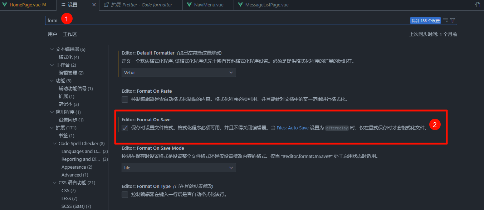This screenshot has width=484, height=210.
Task: Open the MessageListPage.vue editor tab
Action: click(x=267, y=5)
